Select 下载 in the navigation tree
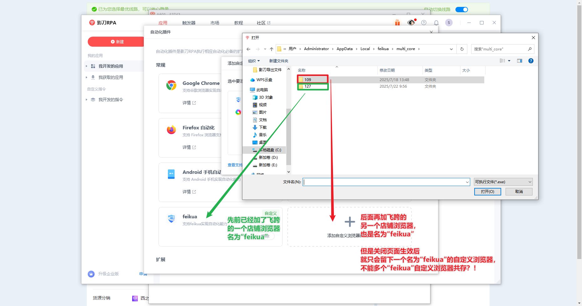Viewport: 582px width, 306px height. click(x=260, y=127)
